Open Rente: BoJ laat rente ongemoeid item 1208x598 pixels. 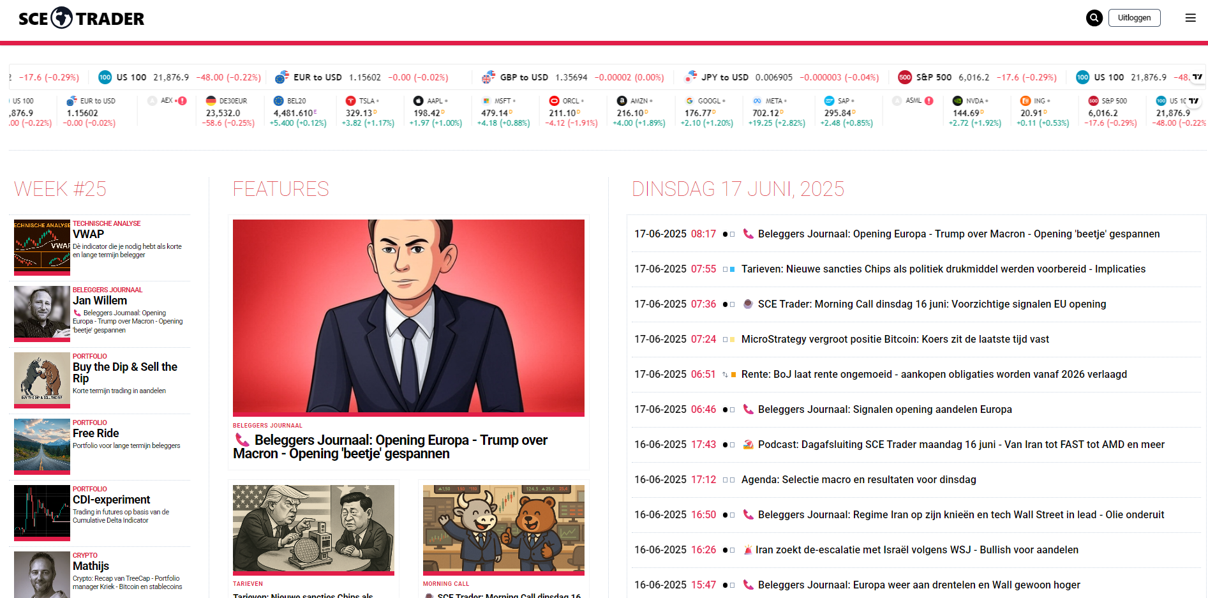934,375
